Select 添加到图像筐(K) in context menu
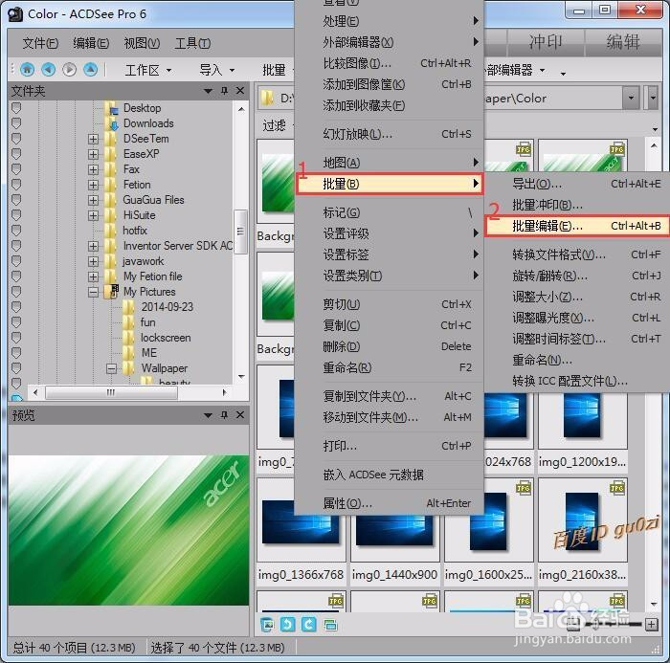The height and width of the screenshot is (663, 670). point(389,84)
